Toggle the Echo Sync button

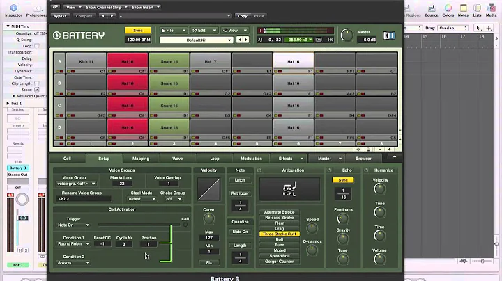point(343,180)
